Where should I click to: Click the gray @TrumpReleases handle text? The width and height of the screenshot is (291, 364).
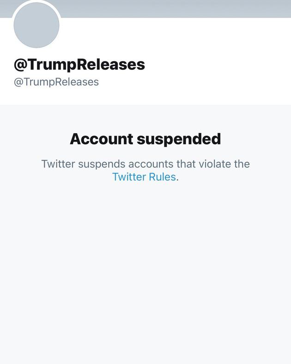click(56, 82)
